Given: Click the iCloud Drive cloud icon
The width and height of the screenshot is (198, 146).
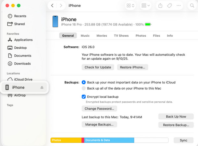Looking at the screenshot, I should click(10, 79).
